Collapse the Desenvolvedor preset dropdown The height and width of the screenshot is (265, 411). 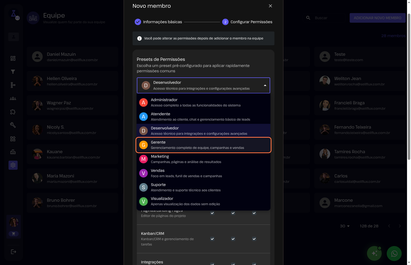point(265,85)
